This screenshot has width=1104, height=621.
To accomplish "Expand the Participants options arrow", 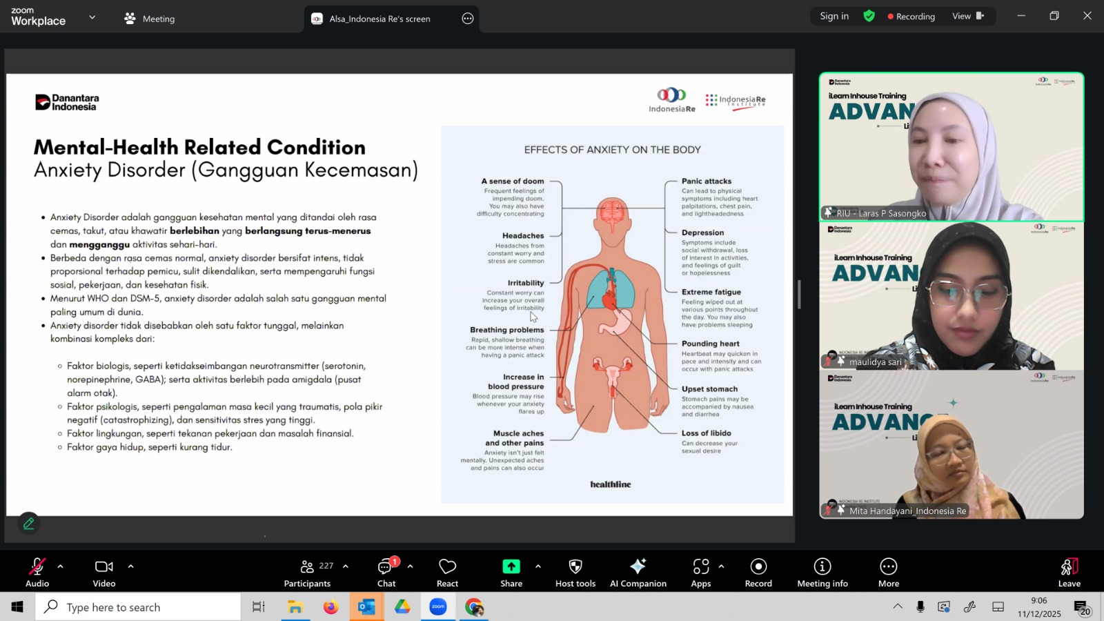I will 346,566.
